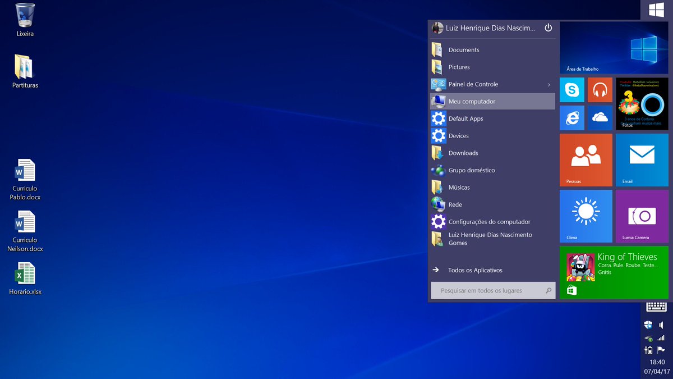This screenshot has height=379, width=673.
Task: Open Pictures in the Start menu
Action: pos(493,67)
